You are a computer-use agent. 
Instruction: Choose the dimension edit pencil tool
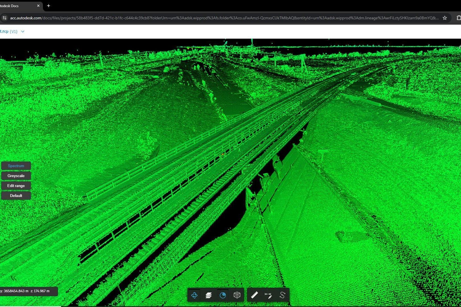(268, 295)
